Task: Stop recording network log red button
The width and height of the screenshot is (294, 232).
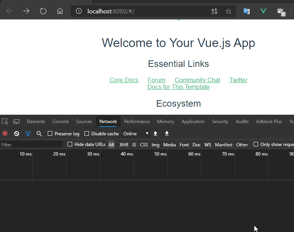Action: [5, 133]
